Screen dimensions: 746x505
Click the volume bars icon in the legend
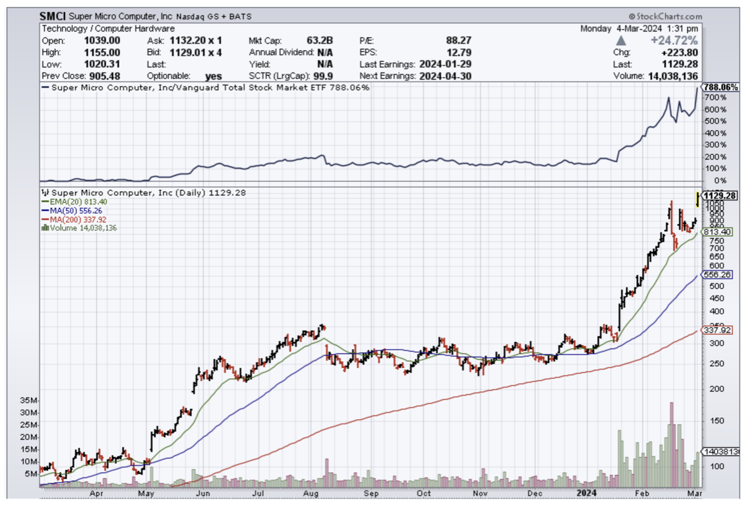tap(45, 228)
